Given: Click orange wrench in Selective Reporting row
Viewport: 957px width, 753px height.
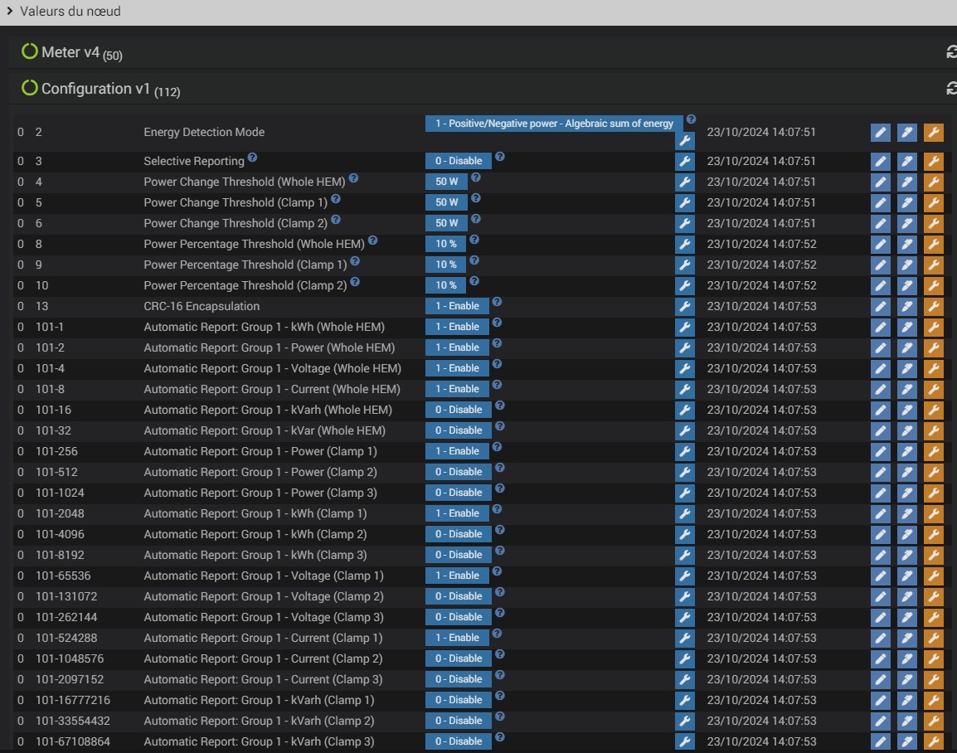Looking at the screenshot, I should pos(933,161).
